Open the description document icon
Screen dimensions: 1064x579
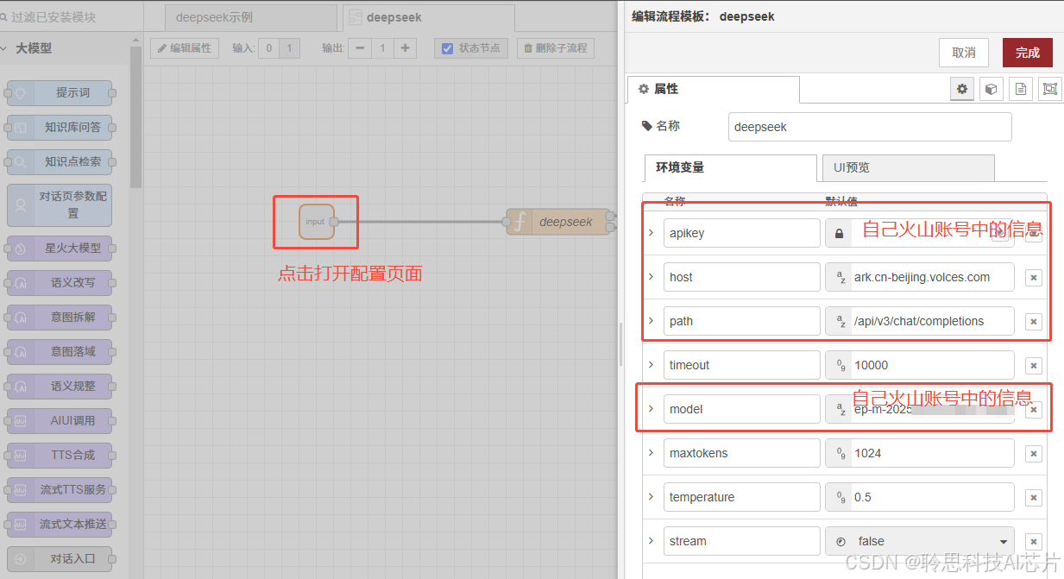pyautogui.click(x=1021, y=89)
